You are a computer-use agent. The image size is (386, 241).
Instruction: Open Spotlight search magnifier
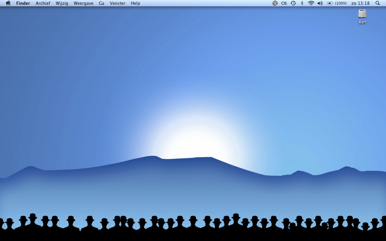[x=378, y=3]
